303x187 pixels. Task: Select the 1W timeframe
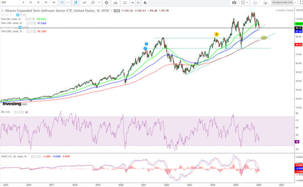pos(62,3)
